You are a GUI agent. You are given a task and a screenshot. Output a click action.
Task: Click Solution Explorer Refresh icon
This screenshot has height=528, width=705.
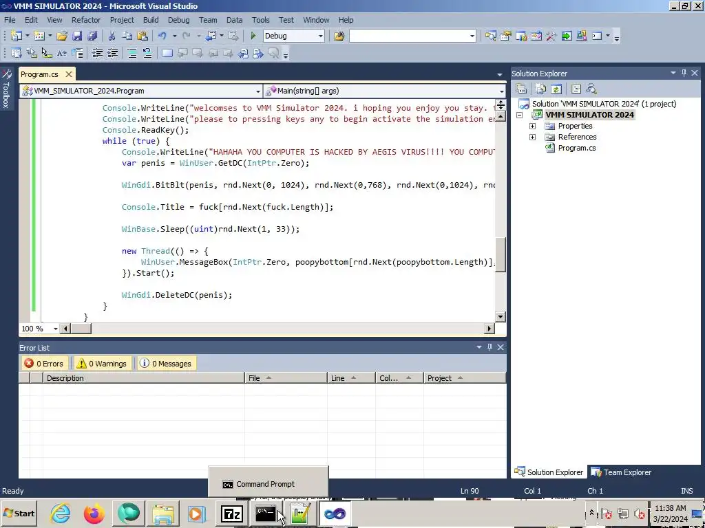pos(556,89)
